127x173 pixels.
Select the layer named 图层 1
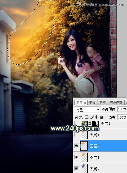tap(106, 123)
